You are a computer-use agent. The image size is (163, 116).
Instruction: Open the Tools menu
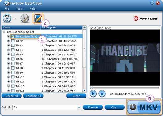pyautogui.click(x=19, y=9)
